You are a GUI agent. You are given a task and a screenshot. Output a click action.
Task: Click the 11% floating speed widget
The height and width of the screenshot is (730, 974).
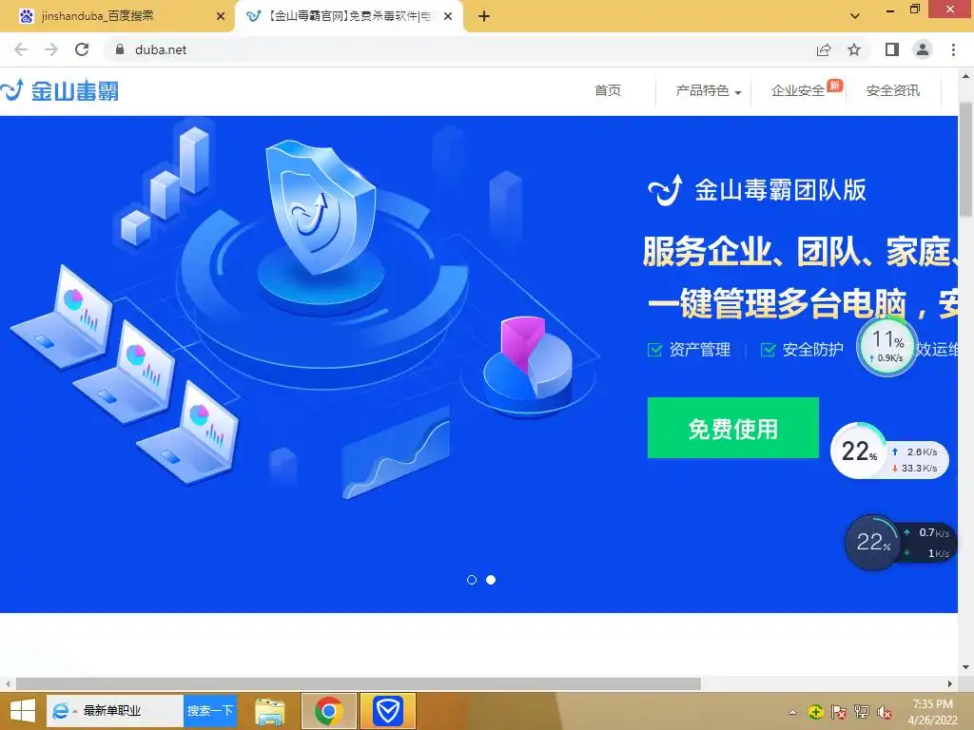click(887, 346)
